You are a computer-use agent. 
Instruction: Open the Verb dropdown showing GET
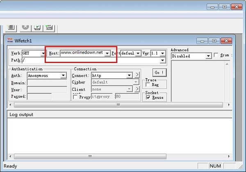tap(43, 53)
